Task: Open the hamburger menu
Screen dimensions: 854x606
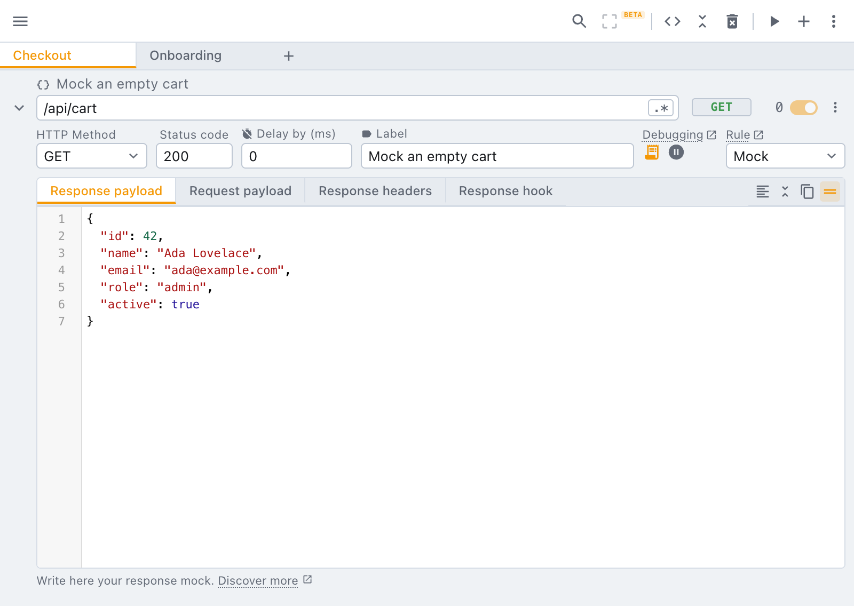Action: click(x=20, y=21)
